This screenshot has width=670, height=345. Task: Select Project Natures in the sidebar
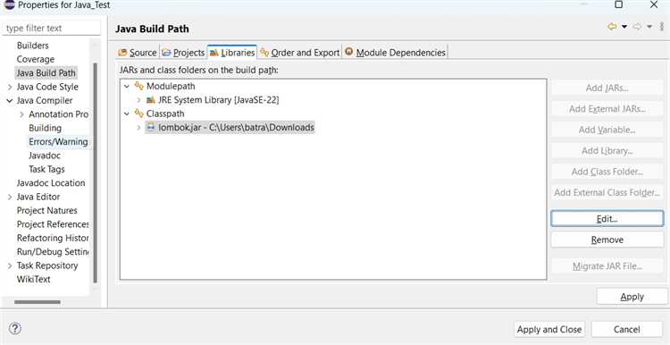(47, 210)
